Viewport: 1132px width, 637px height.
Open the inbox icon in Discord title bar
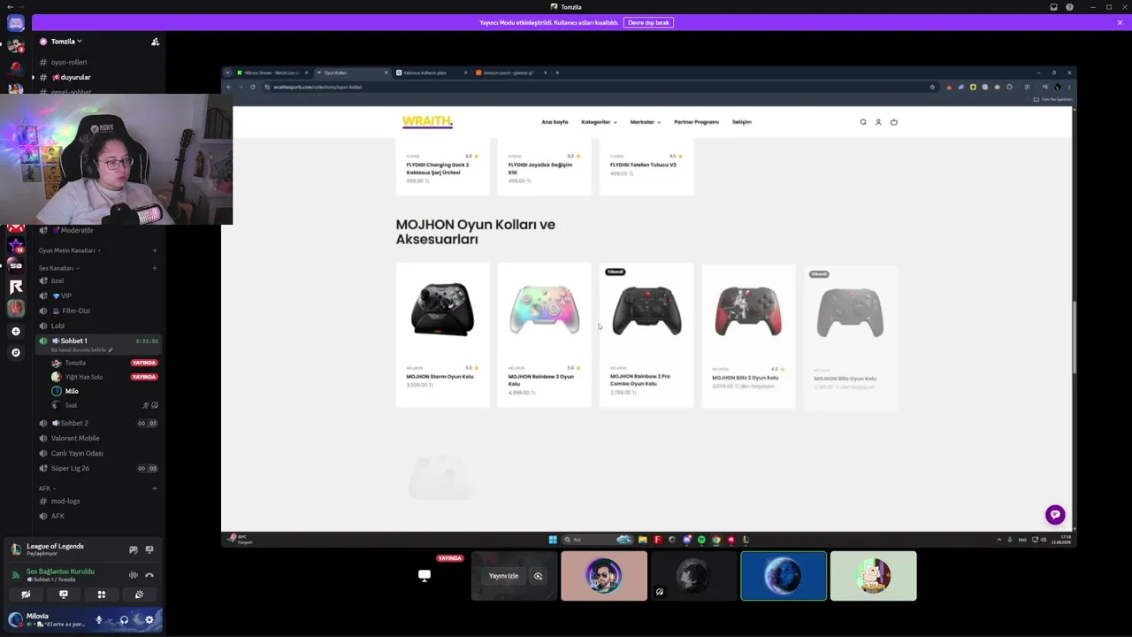[1053, 7]
